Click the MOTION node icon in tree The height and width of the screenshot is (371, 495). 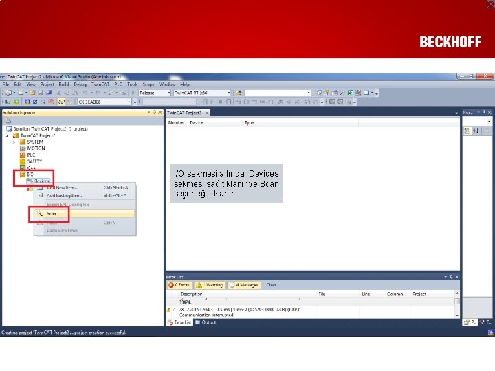[x=23, y=148]
